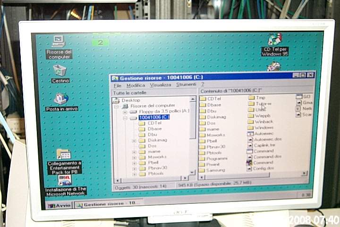Click tree pane scroll left arrow
This screenshot has height=227, width=340.
pos(118,180)
